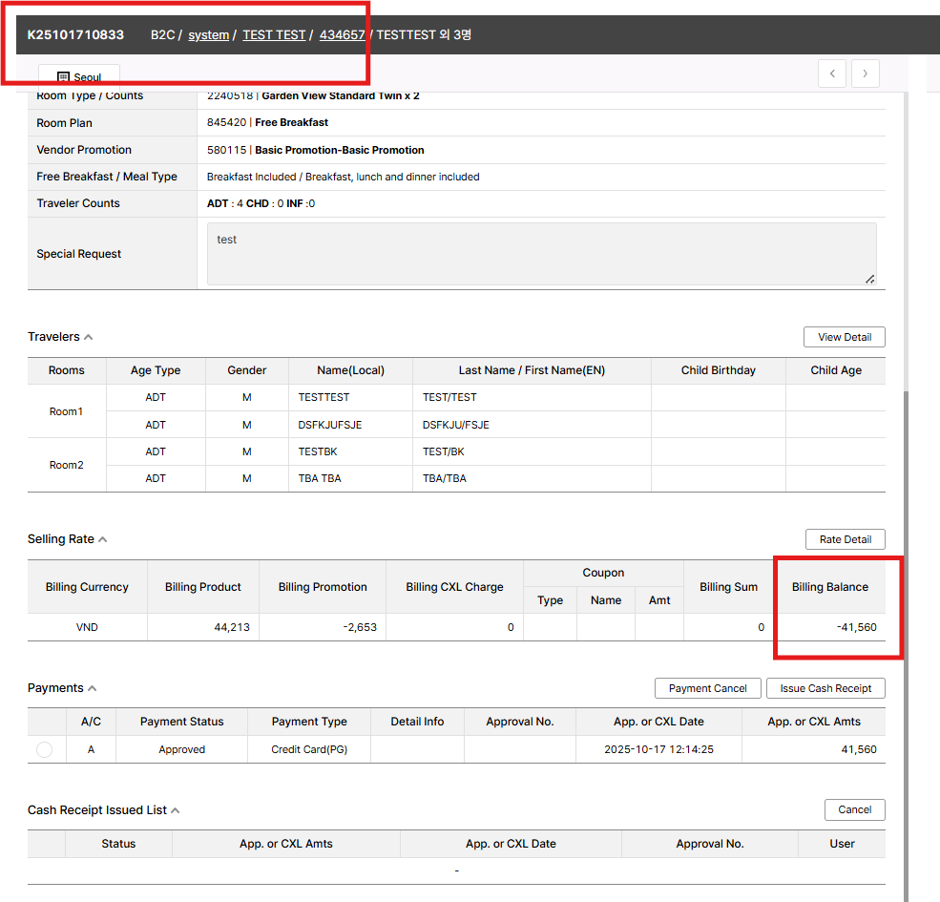Collapse the Travelers section
Viewport: 940px width, 902px height.
click(x=89, y=337)
